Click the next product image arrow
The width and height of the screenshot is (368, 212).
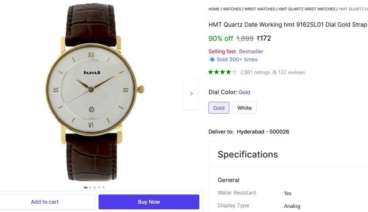coord(191,93)
